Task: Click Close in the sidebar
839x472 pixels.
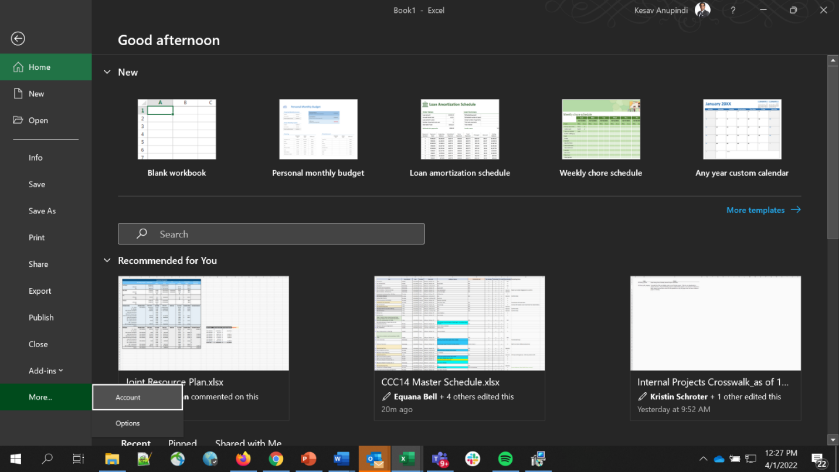Action: [x=46, y=344]
